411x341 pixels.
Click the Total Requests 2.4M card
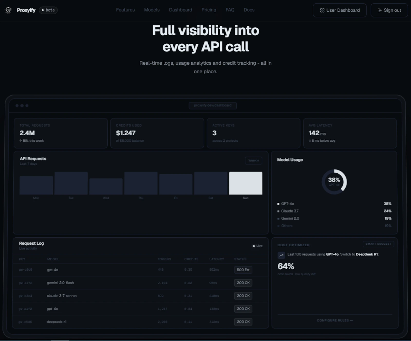click(61, 133)
